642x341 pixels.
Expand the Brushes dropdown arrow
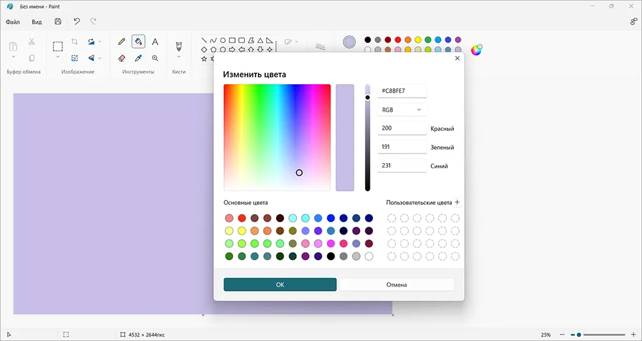click(x=179, y=57)
